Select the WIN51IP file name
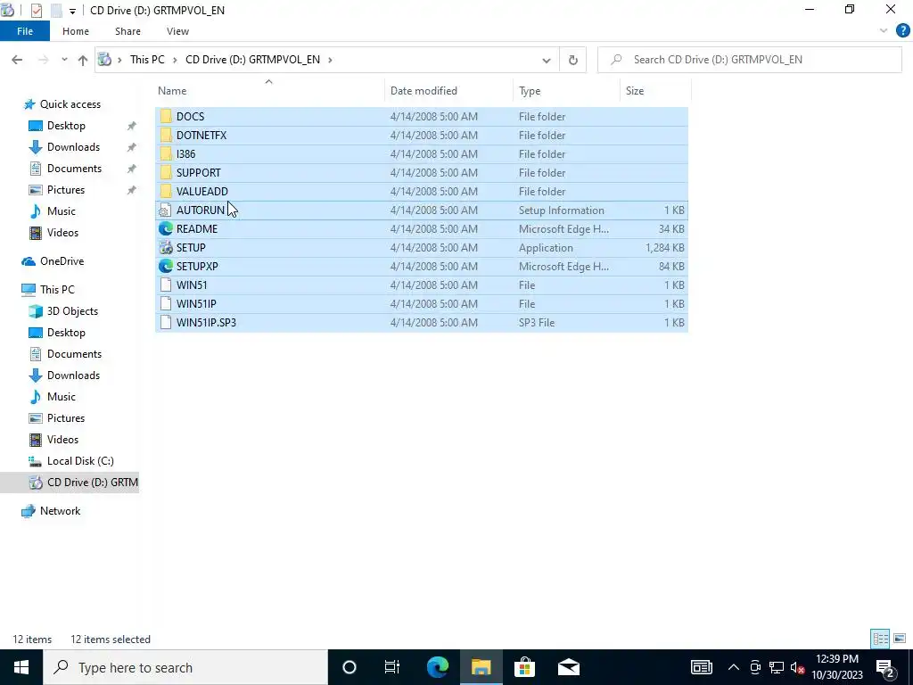Screen dimensions: 913x685 [x=196, y=303]
